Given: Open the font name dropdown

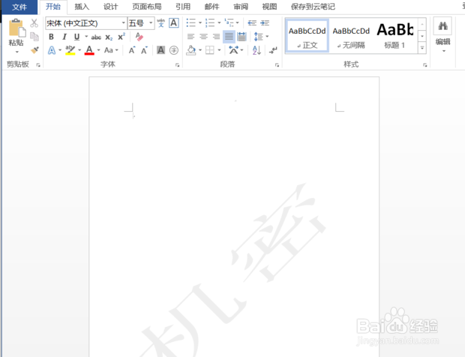Looking at the screenshot, I should click(x=123, y=22).
